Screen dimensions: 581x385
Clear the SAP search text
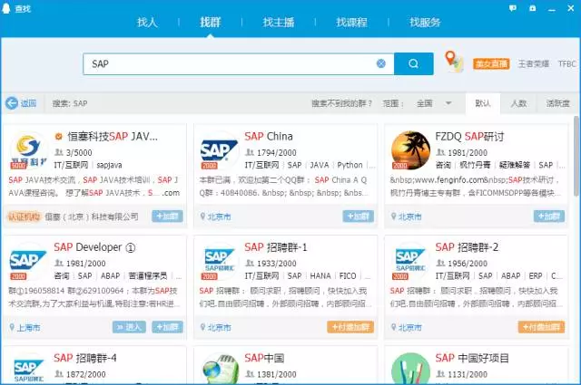pos(381,63)
